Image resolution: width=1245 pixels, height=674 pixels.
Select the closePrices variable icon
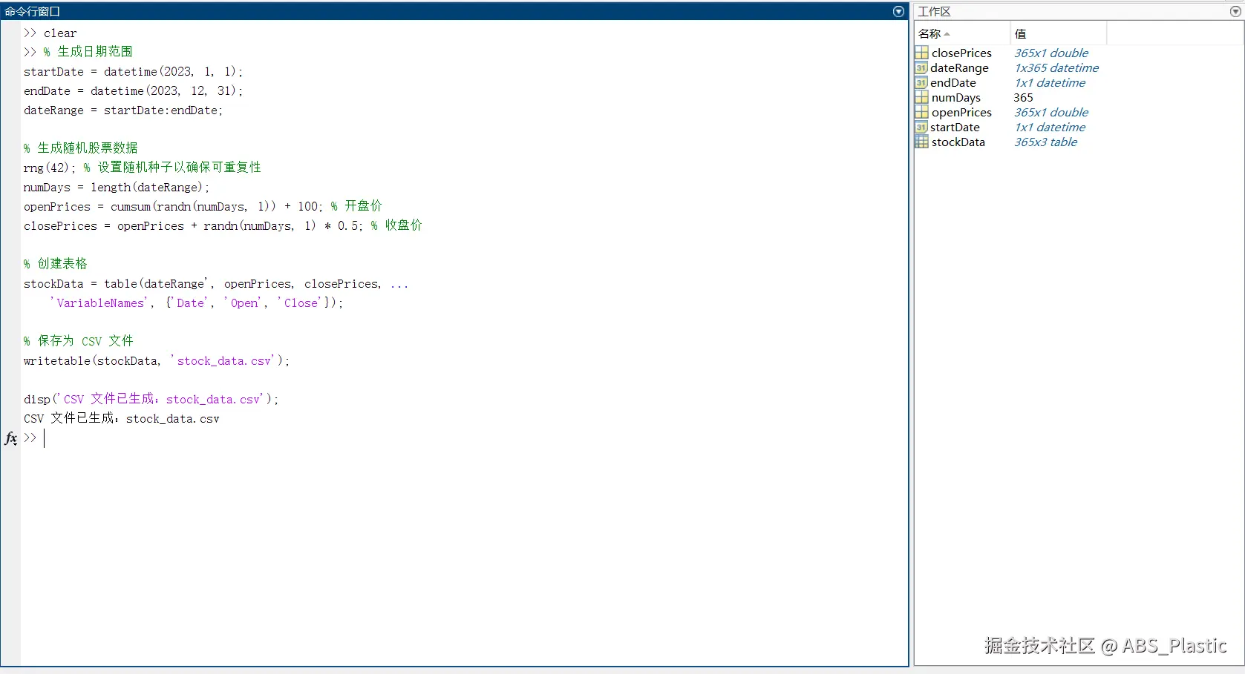(x=921, y=53)
